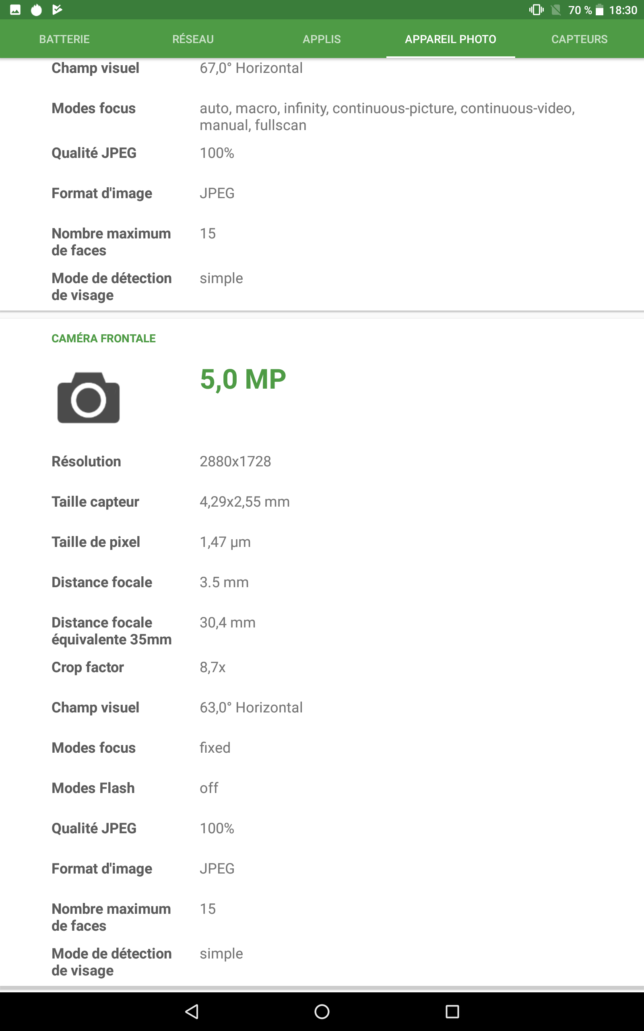Tap the image notification icon in status bar
This screenshot has height=1031, width=644.
point(15,10)
